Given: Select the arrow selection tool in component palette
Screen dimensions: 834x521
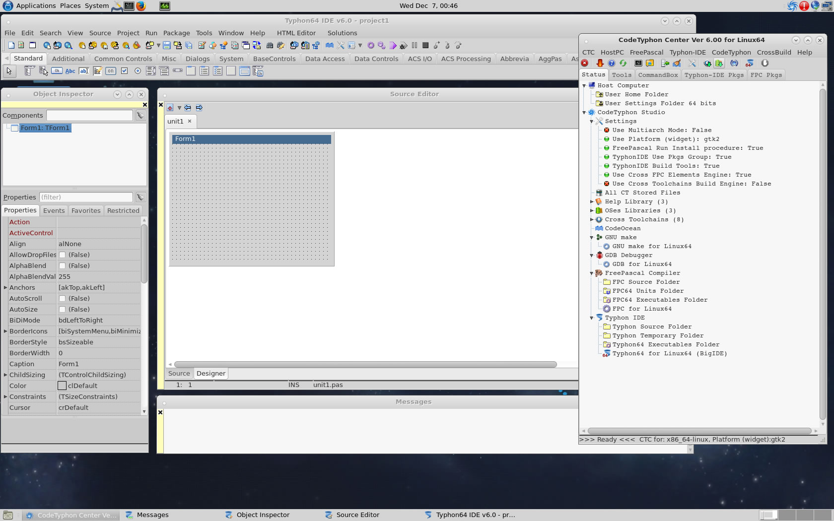Looking at the screenshot, I should 9,71.
